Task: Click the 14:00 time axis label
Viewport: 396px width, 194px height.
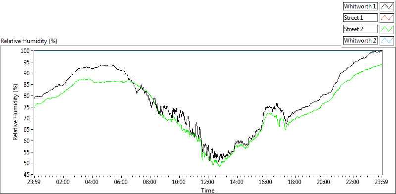Action: coord(237,182)
